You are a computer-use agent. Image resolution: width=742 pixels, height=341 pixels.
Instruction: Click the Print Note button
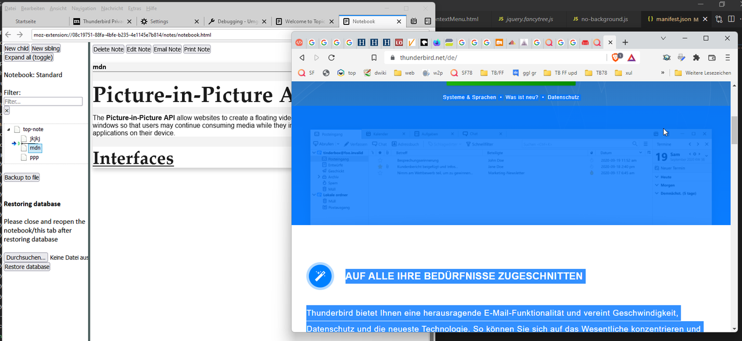tap(197, 49)
